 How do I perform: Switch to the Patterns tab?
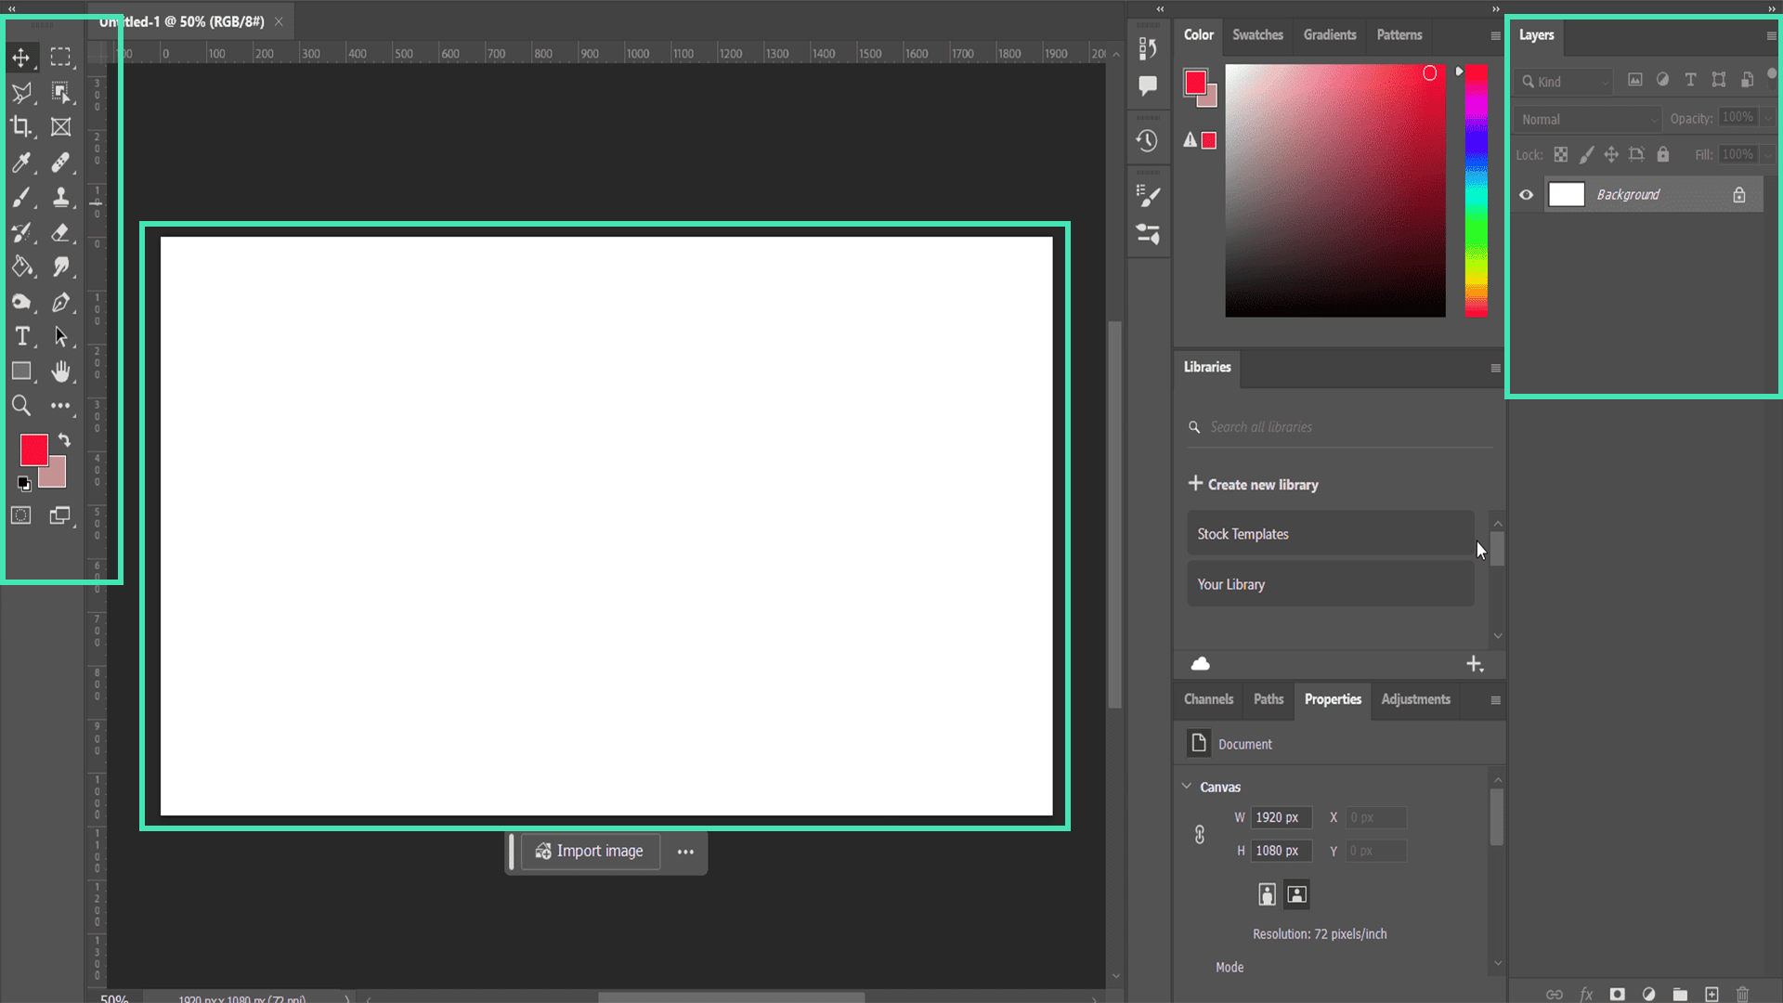point(1399,35)
